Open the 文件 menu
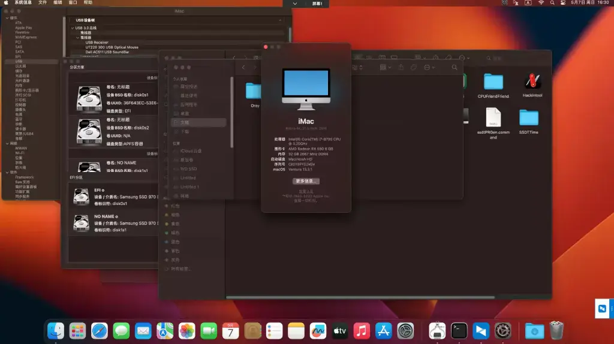 (x=43, y=2)
